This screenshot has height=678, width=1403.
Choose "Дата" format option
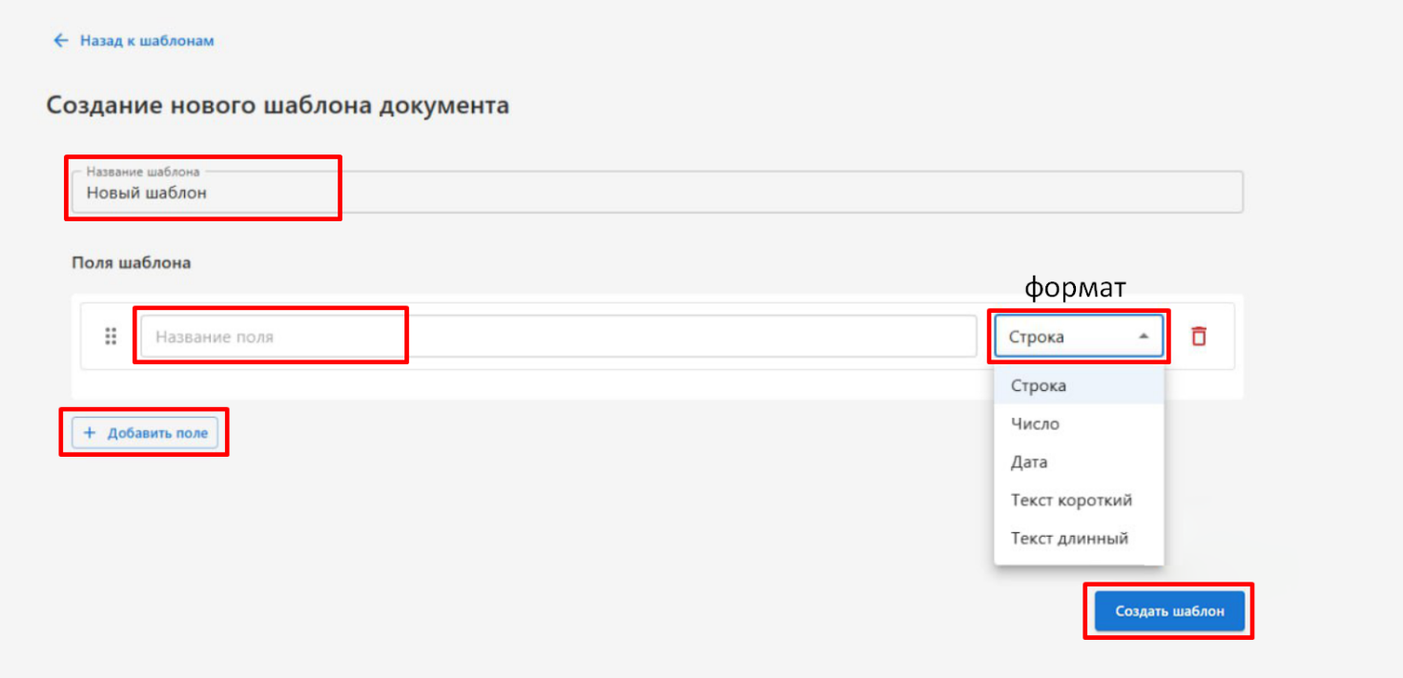coord(1079,462)
